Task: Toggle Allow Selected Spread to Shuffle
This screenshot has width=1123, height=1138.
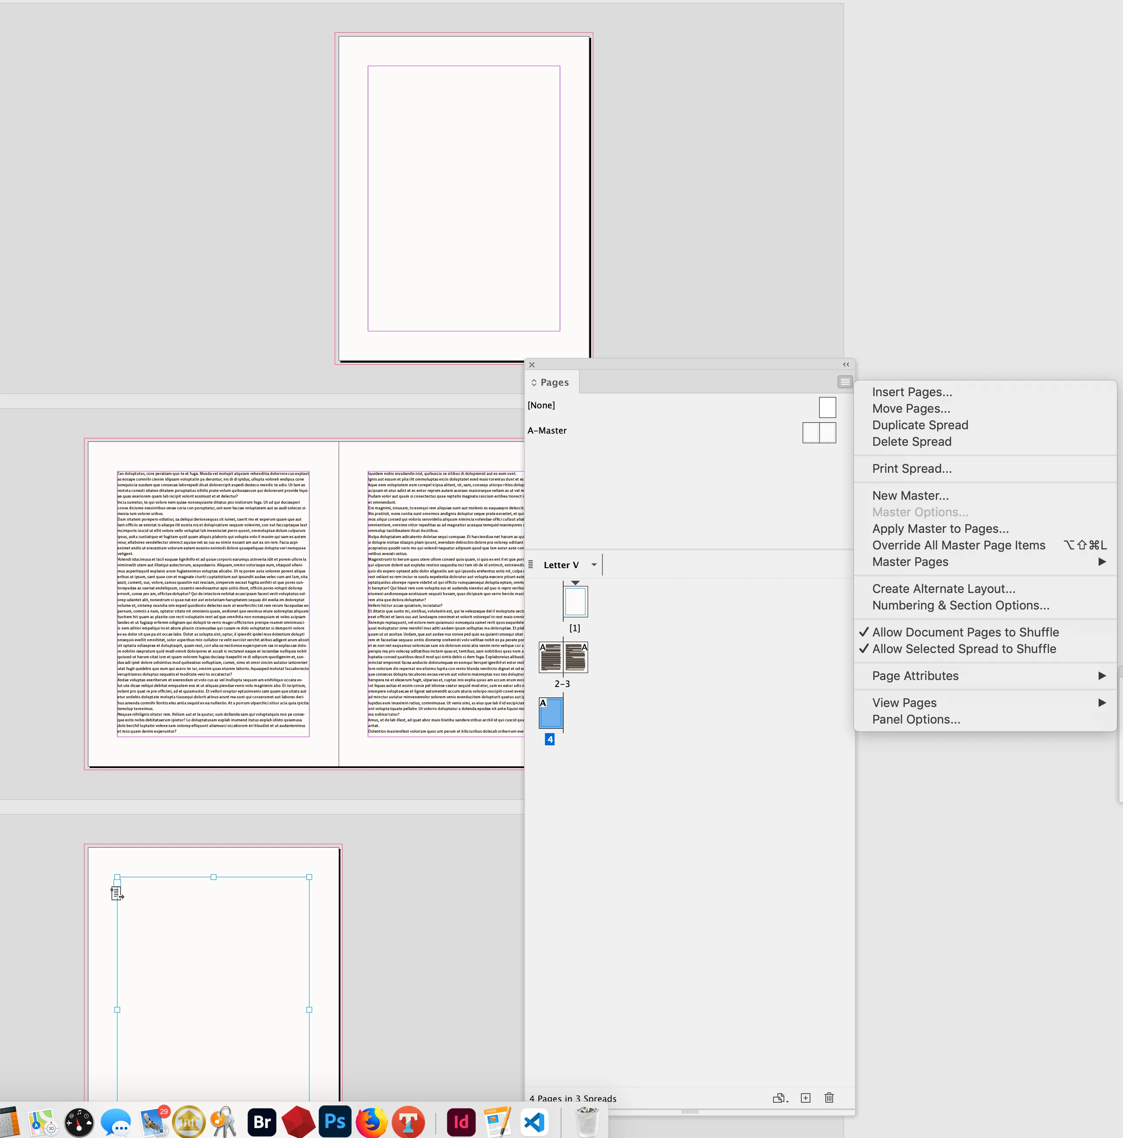Action: tap(963, 649)
